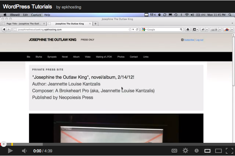Screen dimensions: 235x156
Task: Click the Watch Later clock icon
Action: pos(196,151)
